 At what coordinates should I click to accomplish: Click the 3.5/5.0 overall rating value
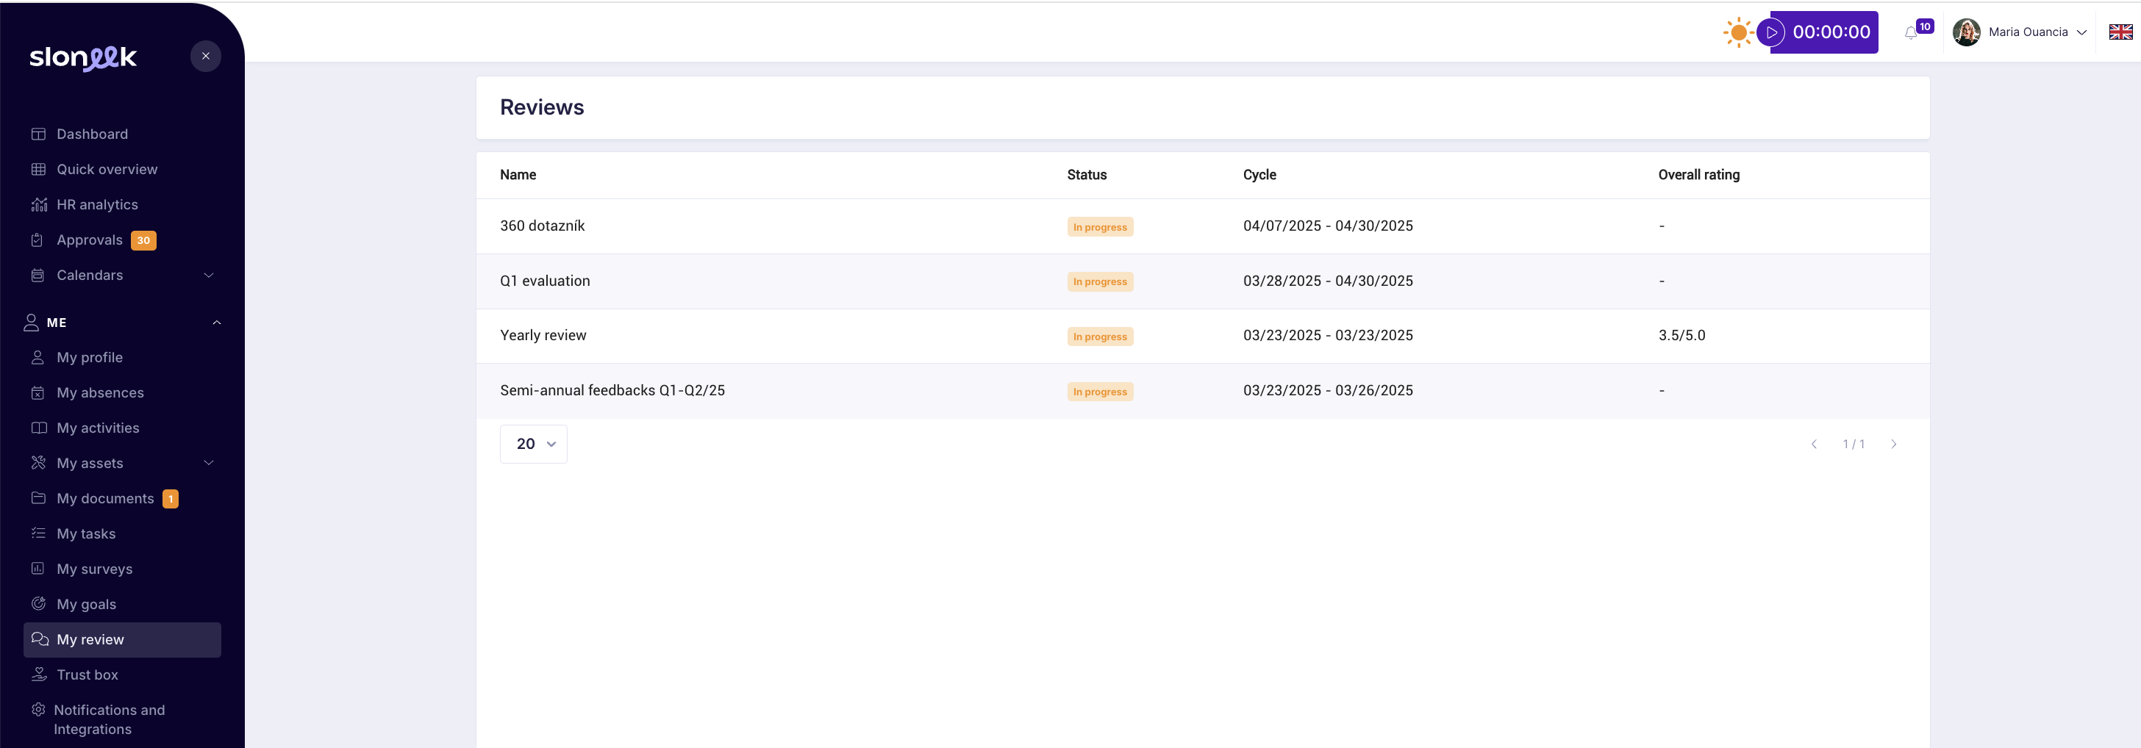coord(1681,335)
